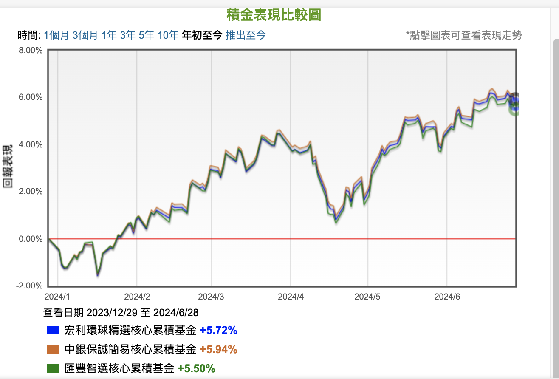Click the page vertical scrollbar

coord(556,208)
